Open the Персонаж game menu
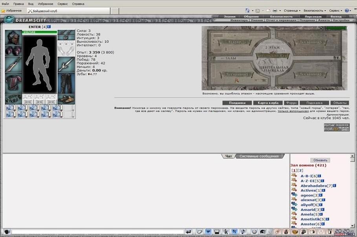This screenshot has width=357, height=237. tap(313, 17)
